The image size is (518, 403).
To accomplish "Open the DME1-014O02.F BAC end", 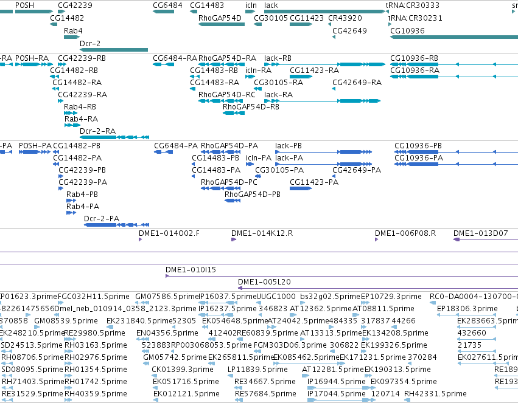I will pyautogui.click(x=141, y=239).
